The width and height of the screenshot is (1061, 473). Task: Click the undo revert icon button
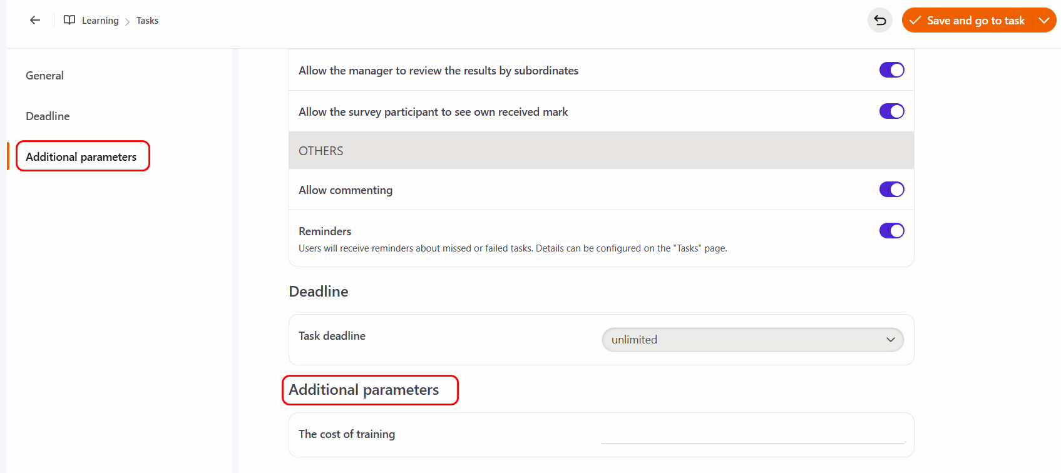coord(879,20)
